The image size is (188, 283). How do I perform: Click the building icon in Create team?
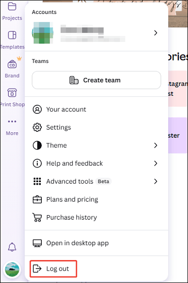(74, 80)
